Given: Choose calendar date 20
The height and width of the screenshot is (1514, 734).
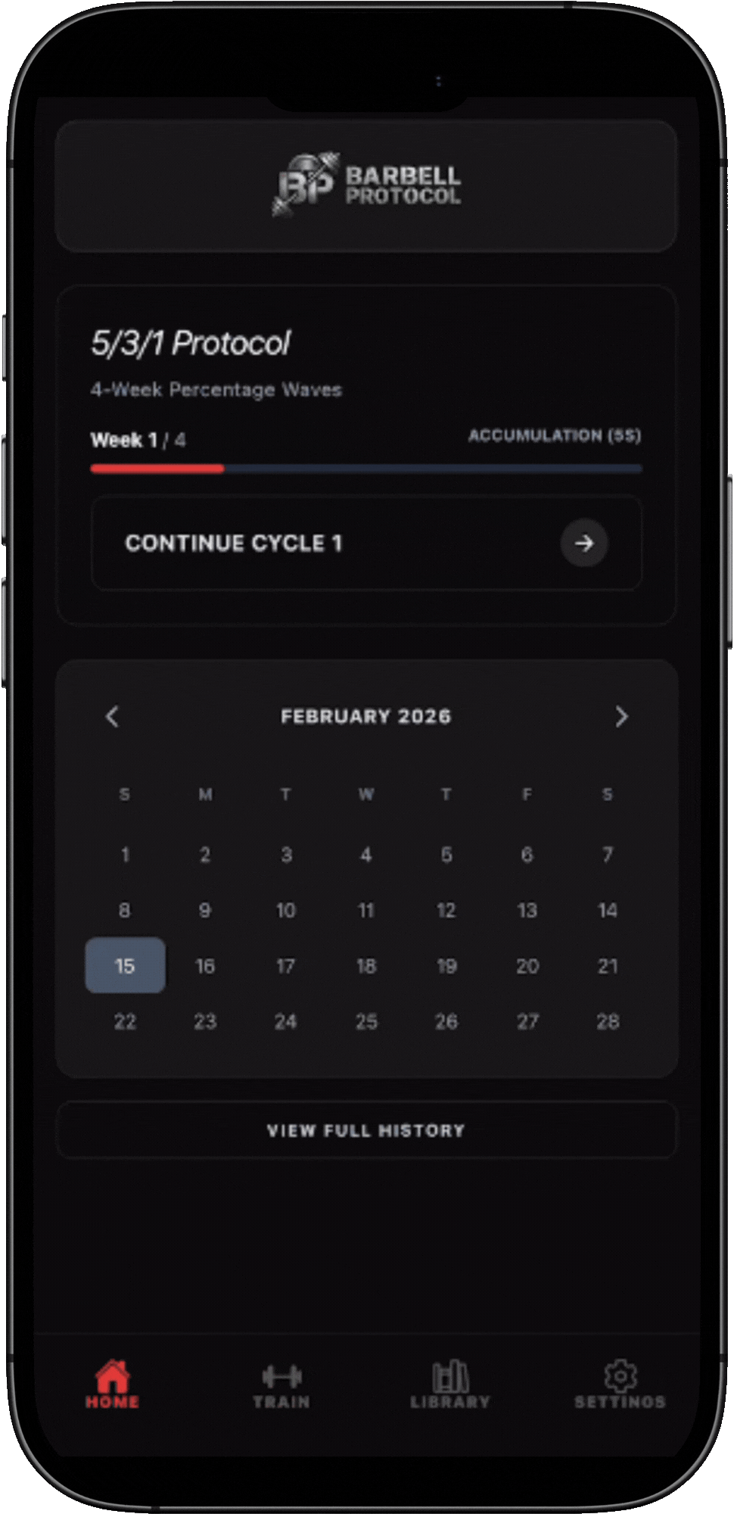Looking at the screenshot, I should (527, 965).
